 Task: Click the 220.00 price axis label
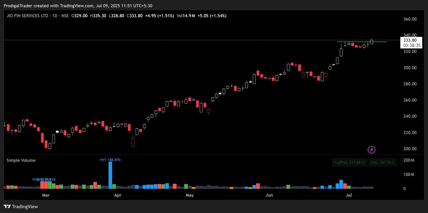click(x=410, y=132)
